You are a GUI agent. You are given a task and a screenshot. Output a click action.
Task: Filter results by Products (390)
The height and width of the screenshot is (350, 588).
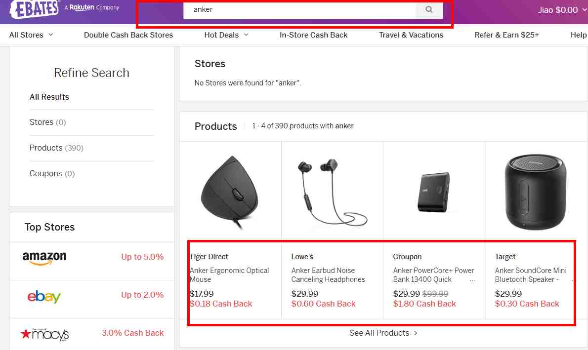point(56,148)
